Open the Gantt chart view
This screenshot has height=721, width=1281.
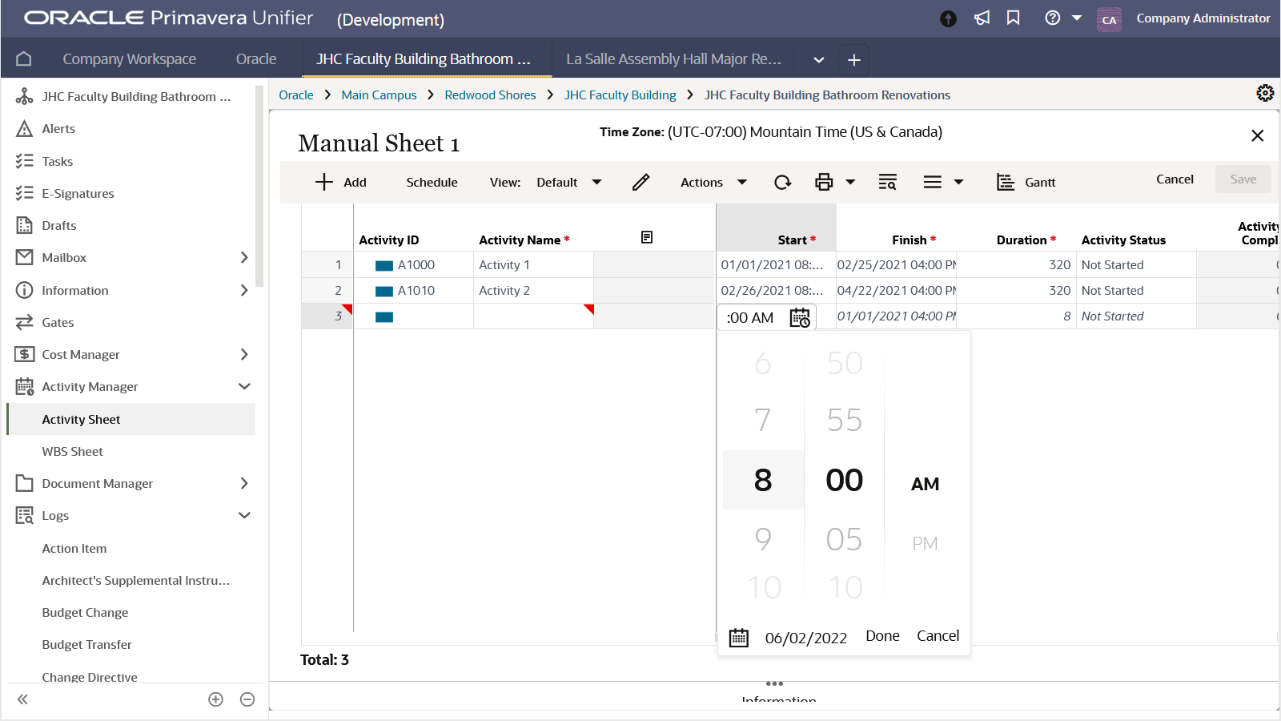1026,182
